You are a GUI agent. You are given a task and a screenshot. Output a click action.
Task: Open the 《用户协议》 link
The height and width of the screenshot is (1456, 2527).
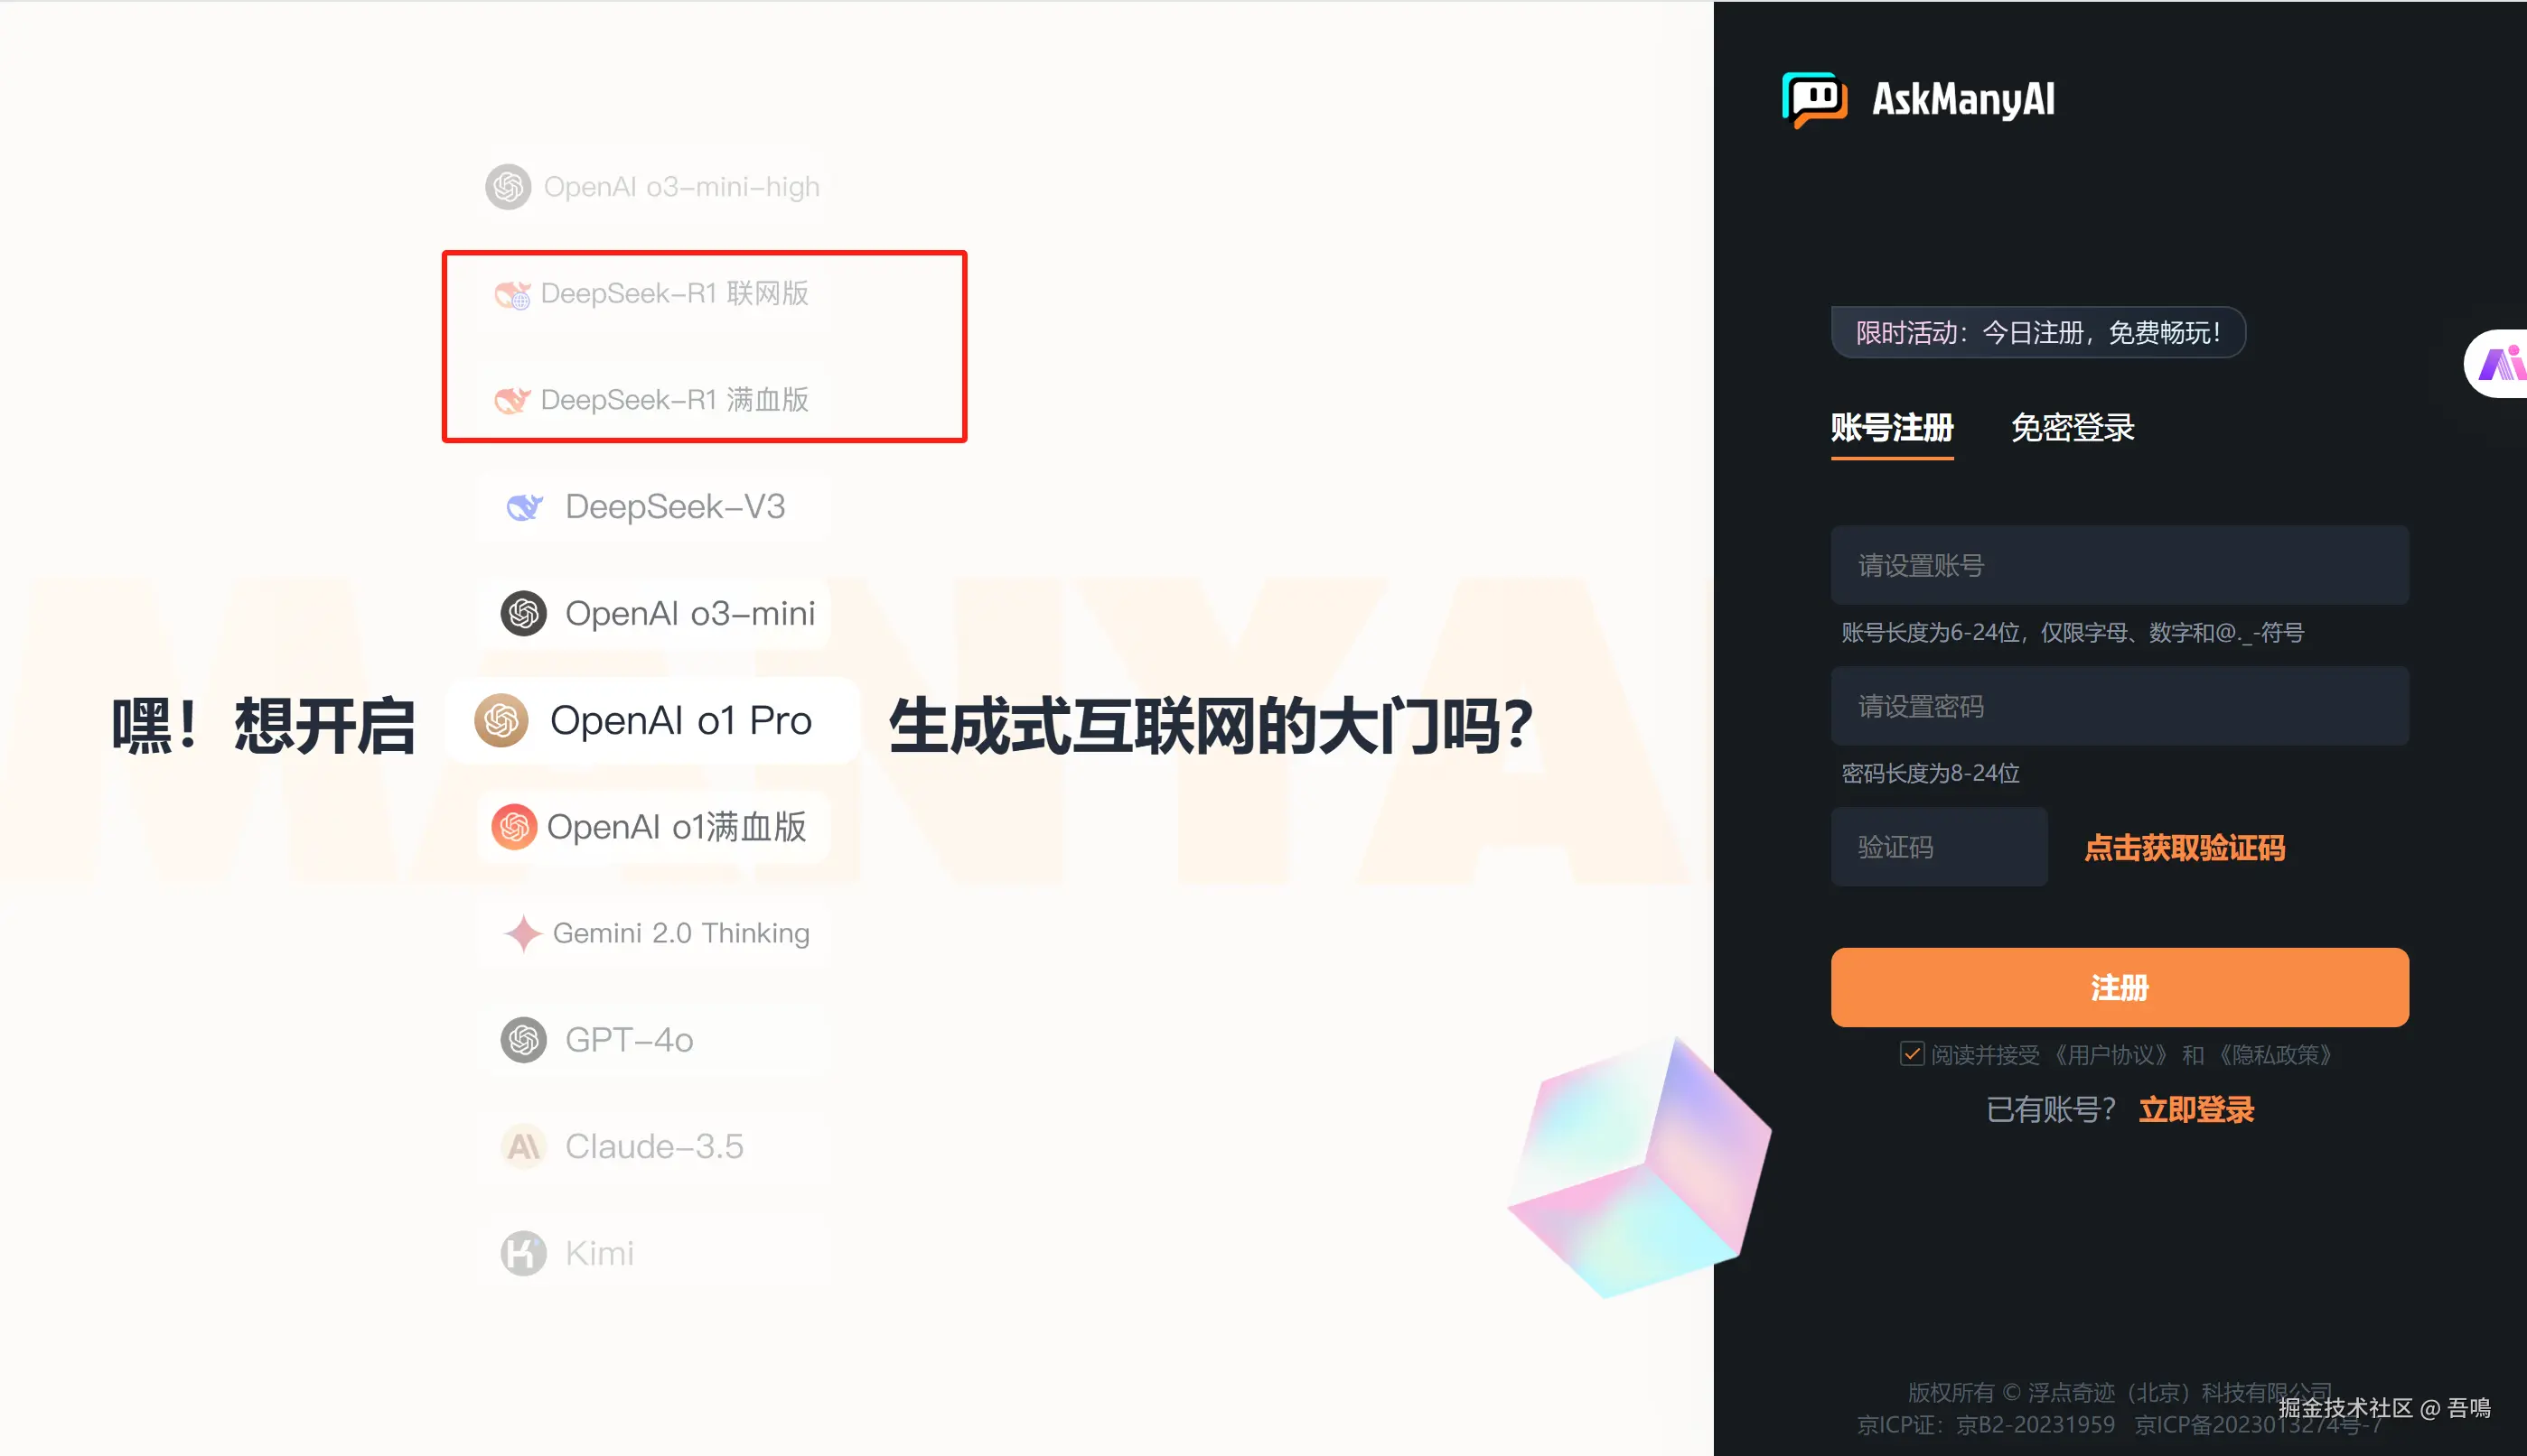(x=2110, y=1055)
